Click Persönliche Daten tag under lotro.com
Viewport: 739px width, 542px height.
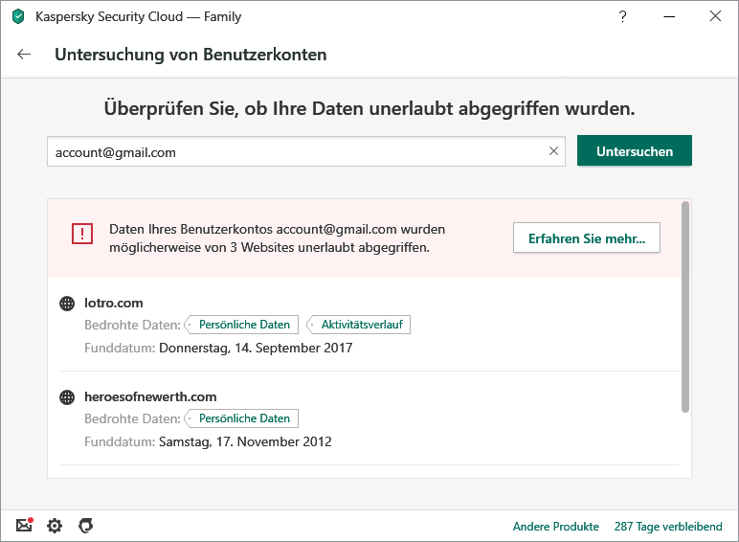[x=243, y=325]
